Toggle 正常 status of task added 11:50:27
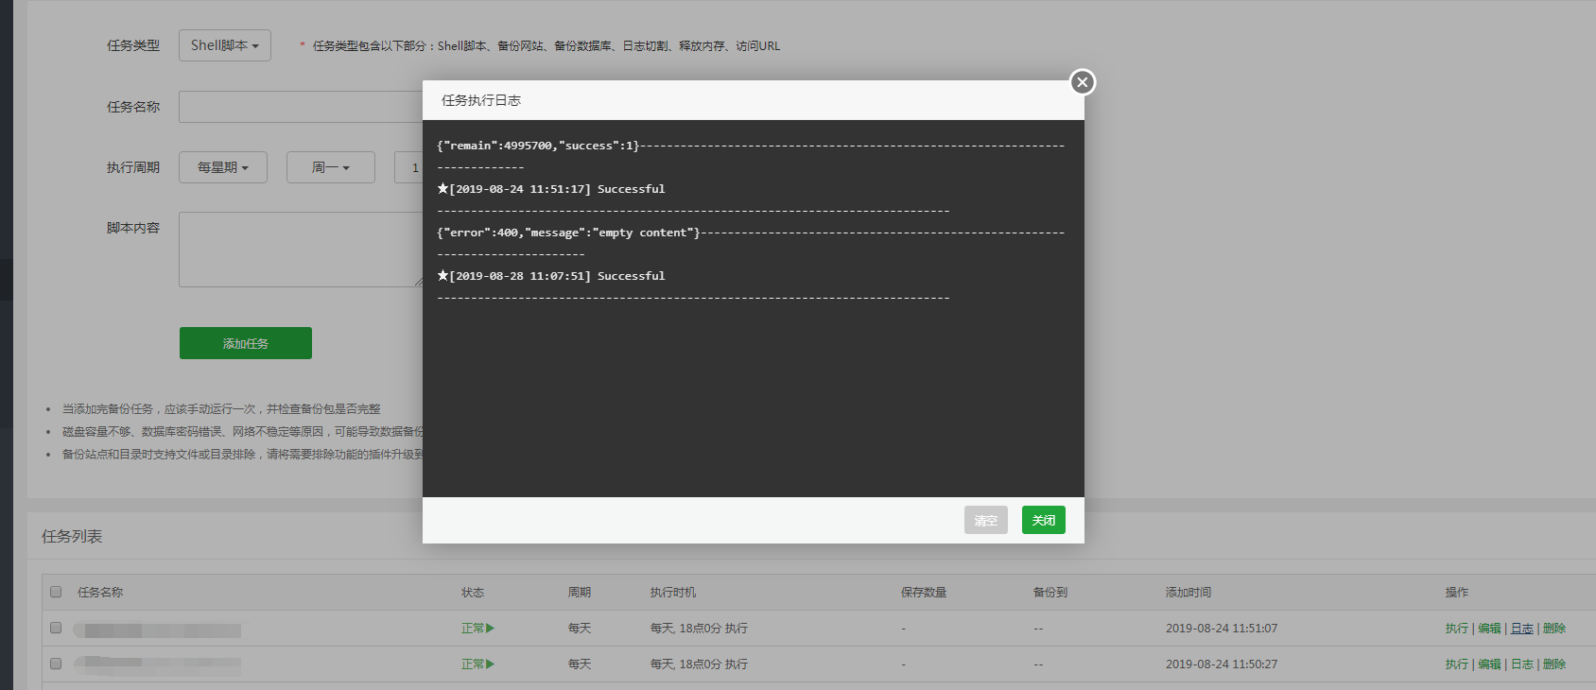The width and height of the screenshot is (1596, 690). click(x=477, y=664)
